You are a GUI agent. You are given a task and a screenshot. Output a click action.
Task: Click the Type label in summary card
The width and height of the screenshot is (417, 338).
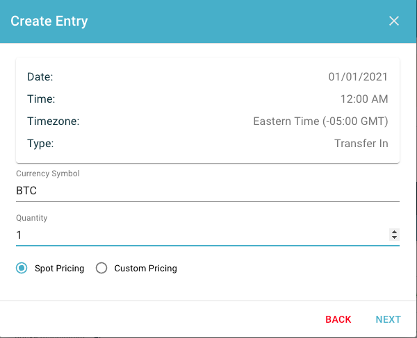click(x=40, y=144)
